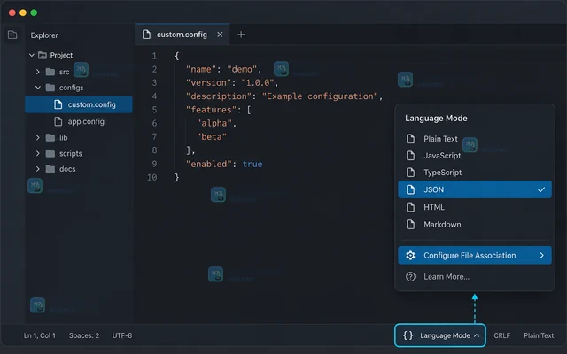567x354 pixels.
Task: Choose Markdown language mode
Action: [475, 224]
